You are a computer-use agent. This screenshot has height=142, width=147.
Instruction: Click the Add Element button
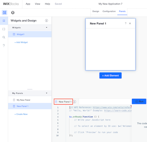[x=110, y=76]
